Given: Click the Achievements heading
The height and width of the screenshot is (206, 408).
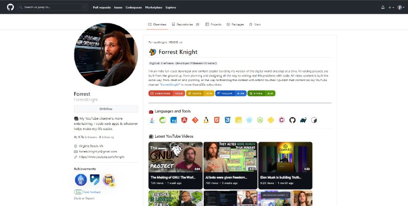Looking at the screenshot, I should coord(85,169).
